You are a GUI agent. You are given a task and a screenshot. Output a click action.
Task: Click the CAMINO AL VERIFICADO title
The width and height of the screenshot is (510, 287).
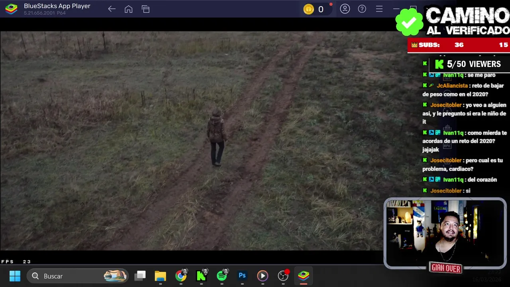[x=467, y=21]
